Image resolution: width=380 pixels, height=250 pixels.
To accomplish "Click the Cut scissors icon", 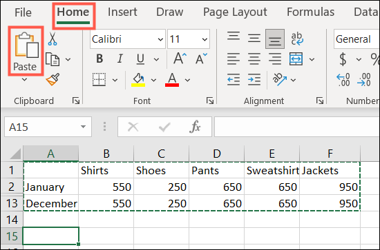I will coord(53,39).
